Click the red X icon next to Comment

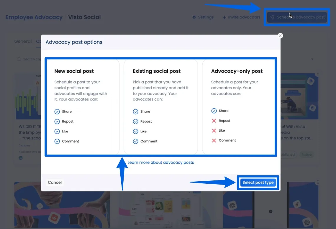click(x=214, y=140)
